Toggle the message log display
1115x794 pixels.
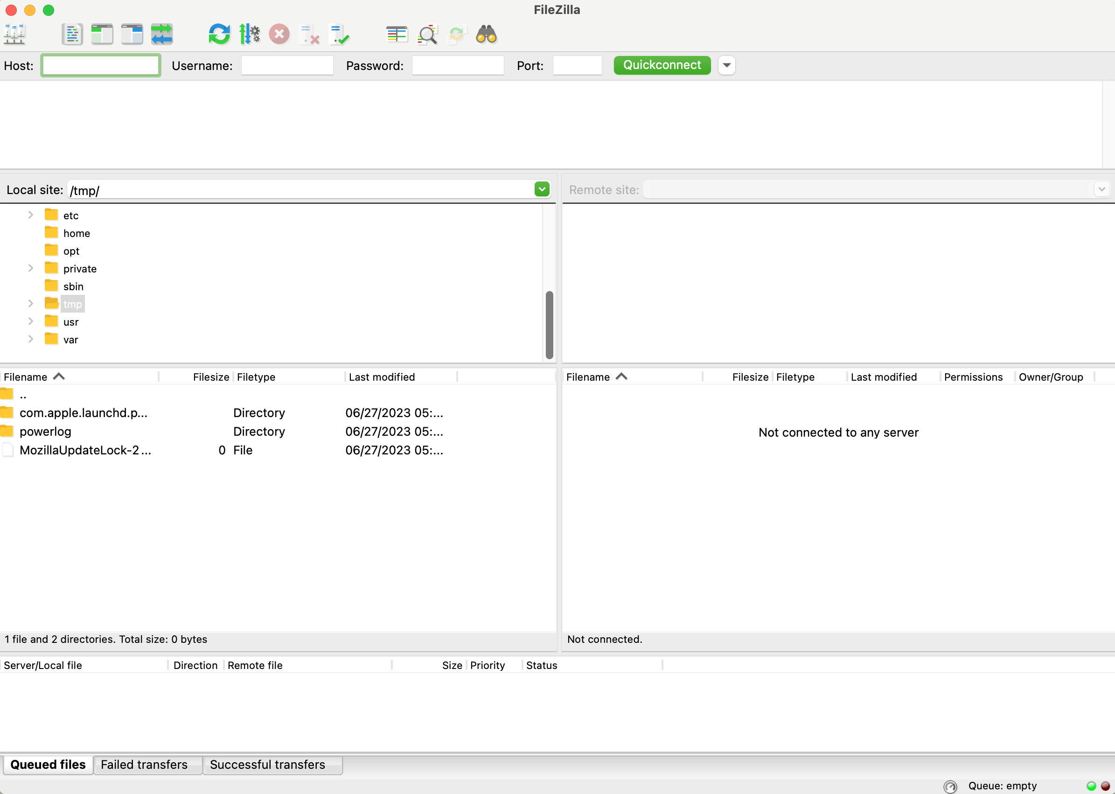point(72,34)
